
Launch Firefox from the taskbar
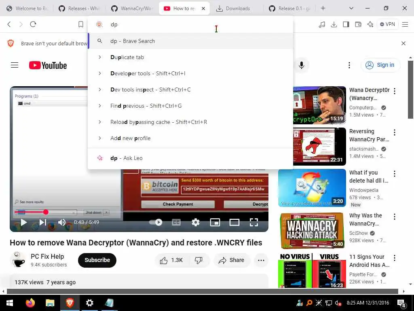pos(30,303)
